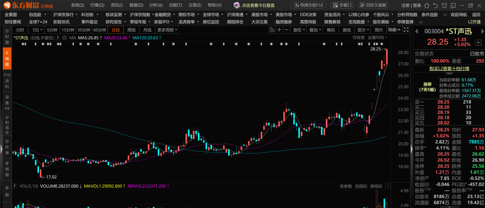485x208 pixels.
Task: Collapse the right quote panel handle
Action: click(x=412, y=148)
